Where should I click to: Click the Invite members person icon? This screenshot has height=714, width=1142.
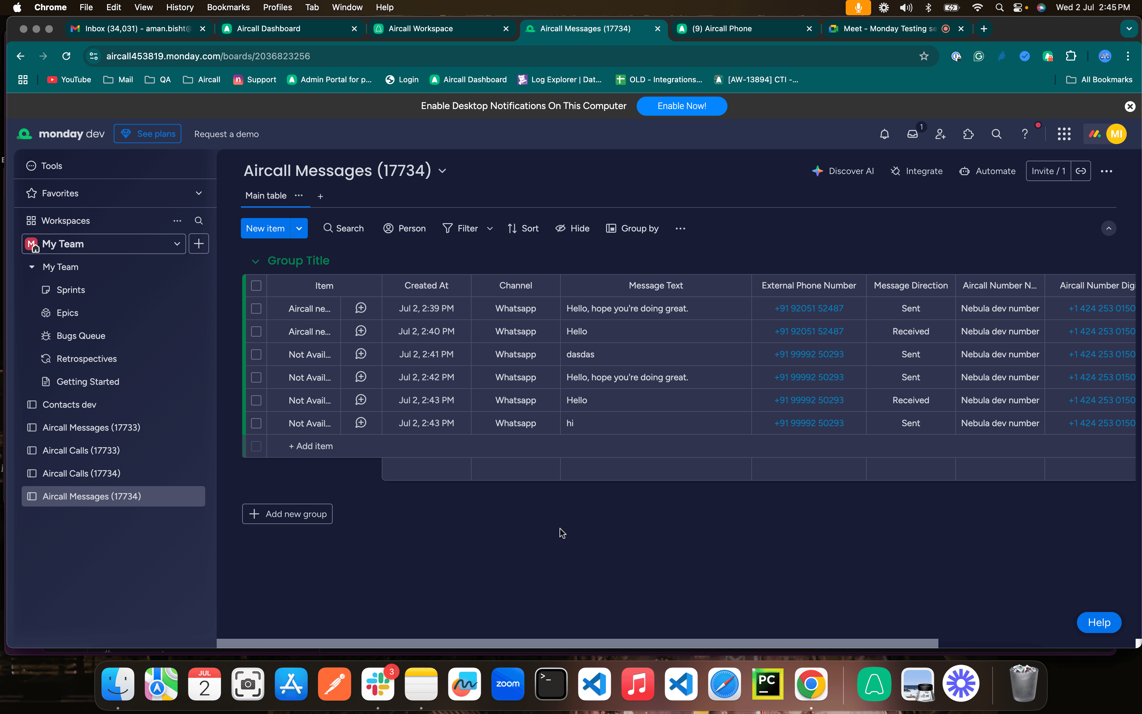coord(940,134)
